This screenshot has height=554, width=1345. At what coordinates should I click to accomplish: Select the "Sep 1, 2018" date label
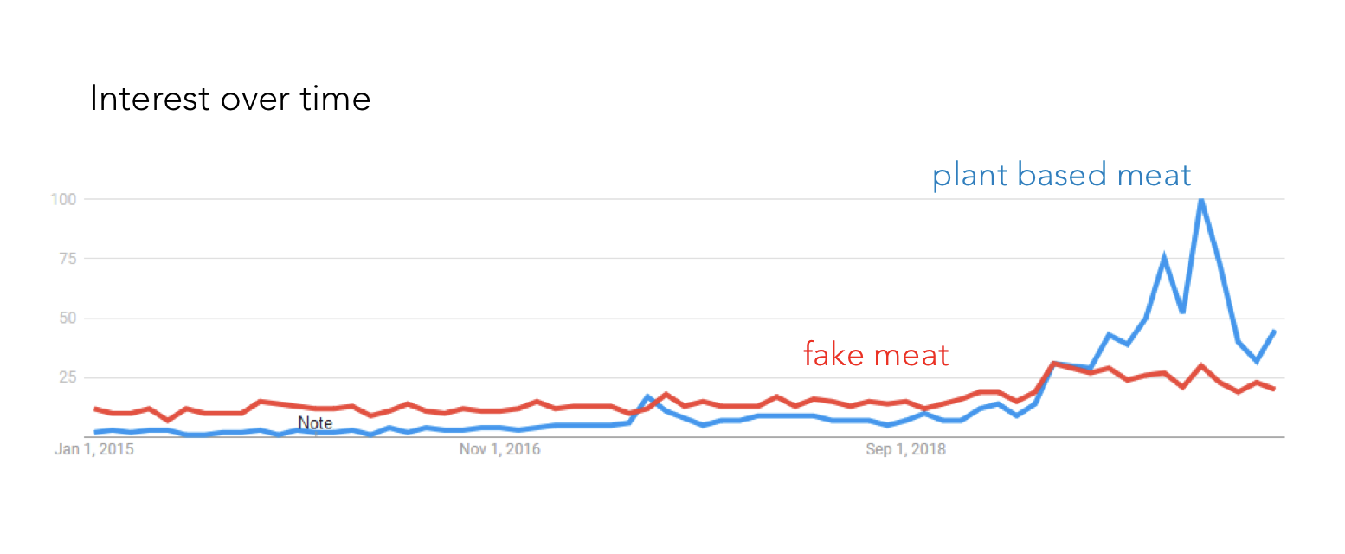(906, 450)
